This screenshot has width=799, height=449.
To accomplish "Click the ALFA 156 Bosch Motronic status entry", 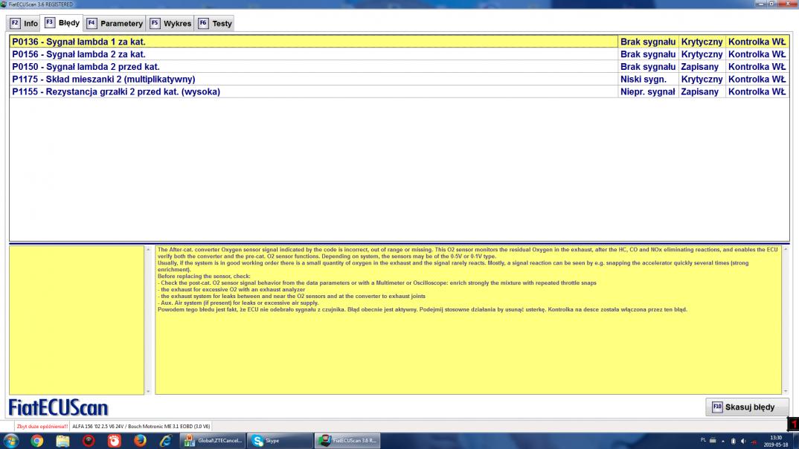I will coord(141,427).
